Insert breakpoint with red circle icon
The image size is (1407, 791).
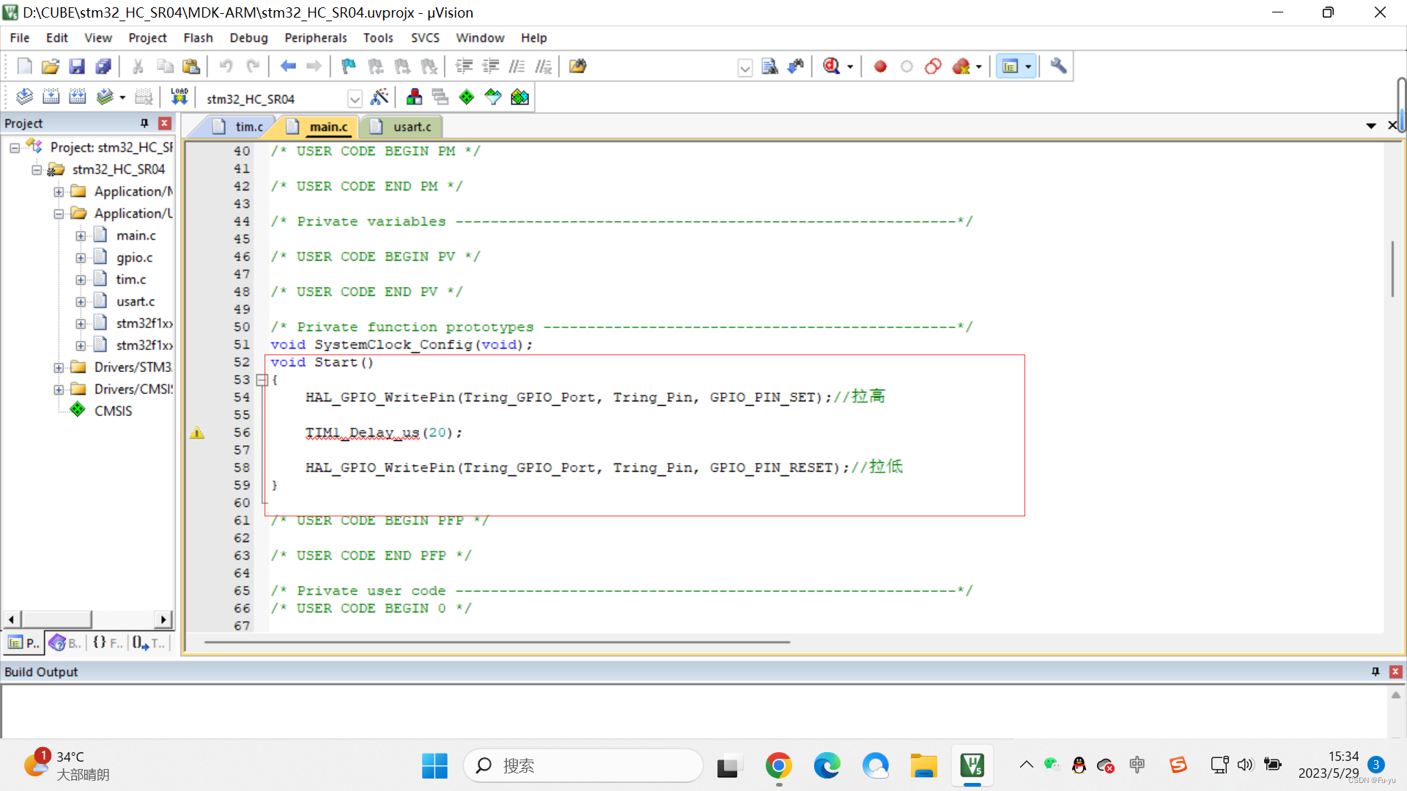point(880,67)
